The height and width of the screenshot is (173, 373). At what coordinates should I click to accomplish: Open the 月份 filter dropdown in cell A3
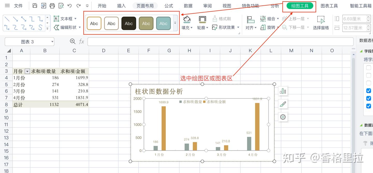coord(27,71)
